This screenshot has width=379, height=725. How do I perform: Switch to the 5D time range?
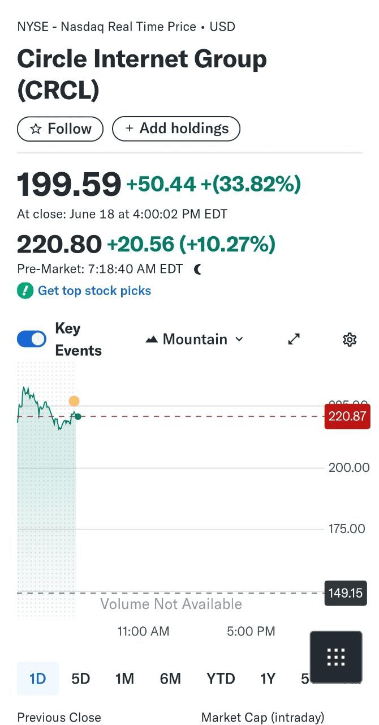[81, 679]
